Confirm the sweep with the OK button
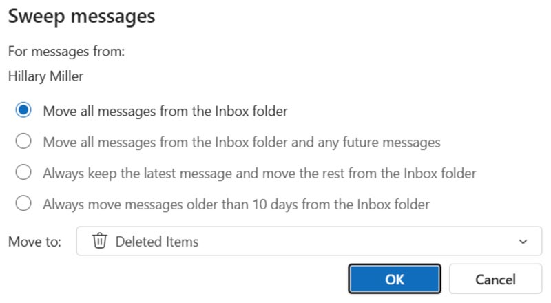 [395, 279]
